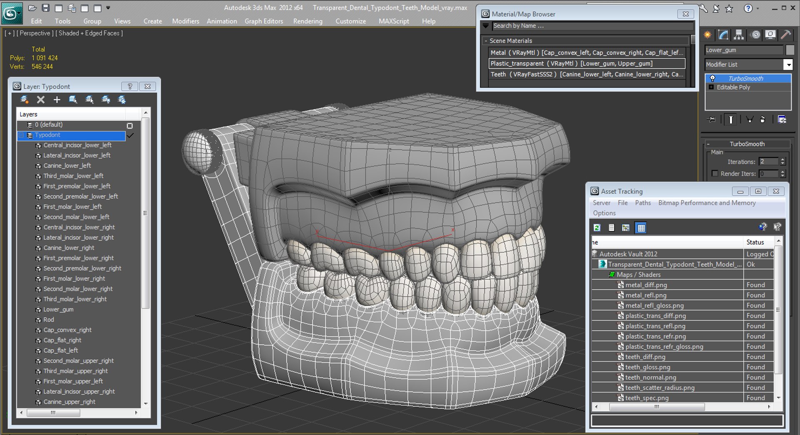Image resolution: width=800 pixels, height=435 pixels.
Task: Enable the Render Iters checkbox
Action: 715,174
